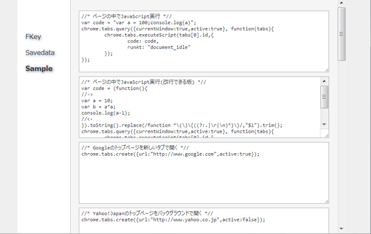The width and height of the screenshot is (371, 234).
Task: Click the yahoo.co.jp chrome.tabs.create line
Action: 173,220
